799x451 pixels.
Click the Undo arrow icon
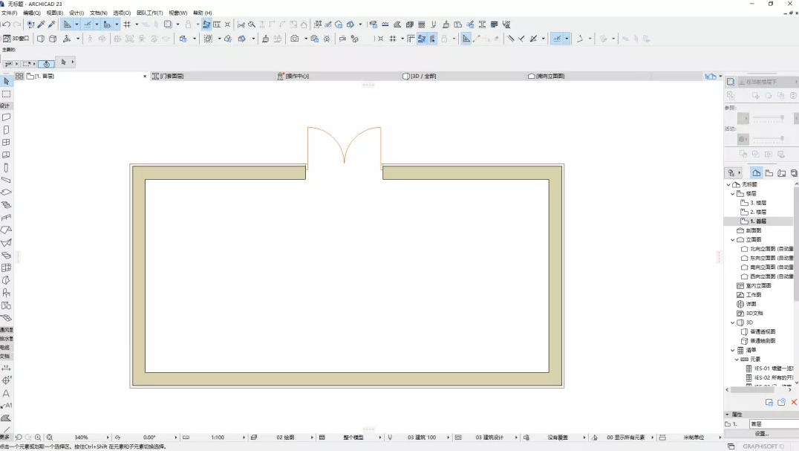(6, 25)
